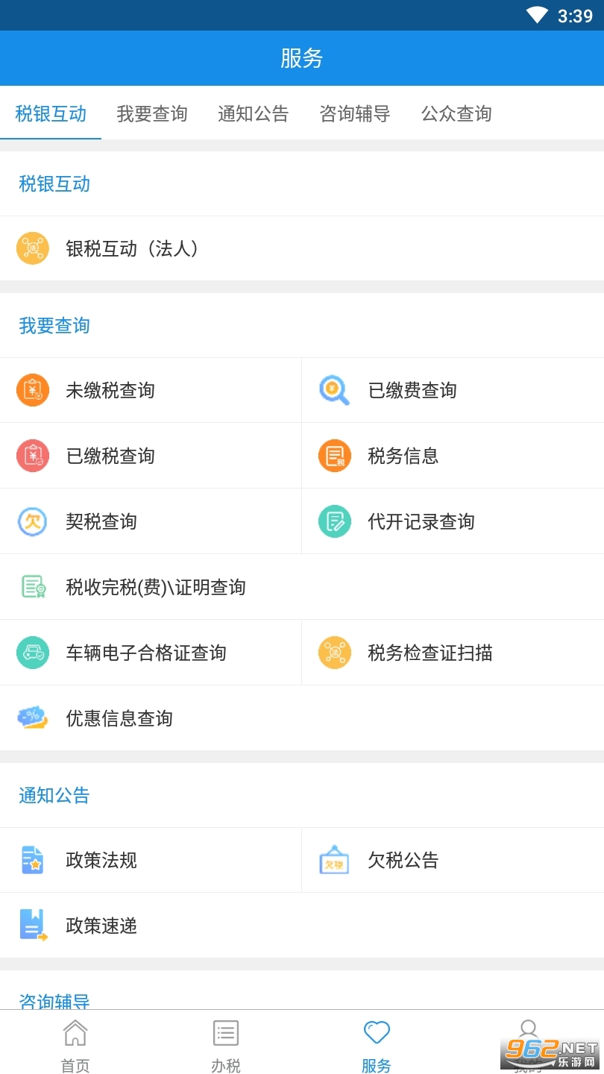This screenshot has height=1074, width=604.
Task: Tap the 优惠信息查询 icon
Action: tap(33, 718)
